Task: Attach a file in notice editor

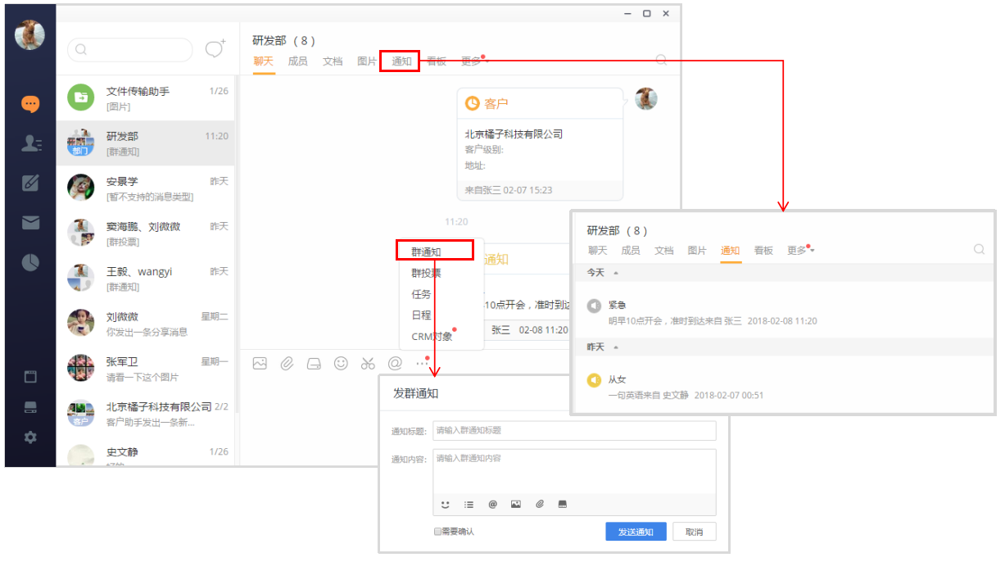Action: [540, 505]
